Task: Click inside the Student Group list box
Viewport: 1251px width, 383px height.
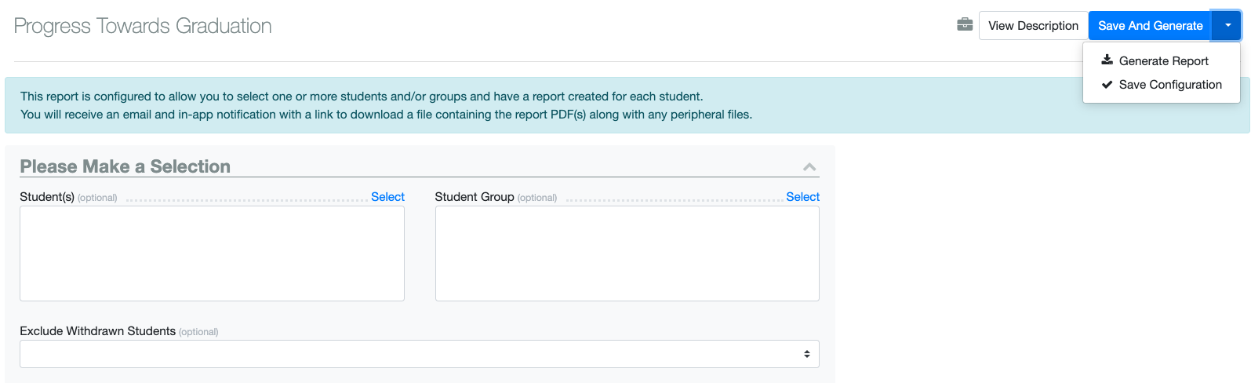Action: (627, 254)
